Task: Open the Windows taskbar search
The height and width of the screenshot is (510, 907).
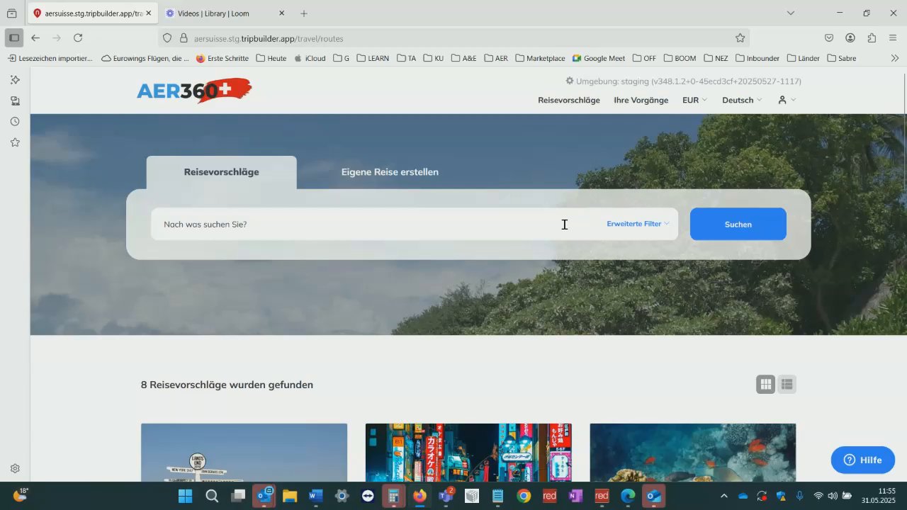Action: pos(212,496)
